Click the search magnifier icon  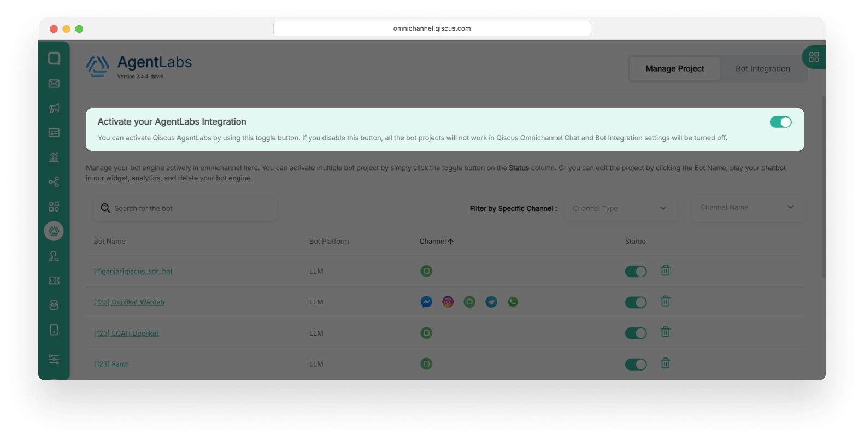point(105,208)
